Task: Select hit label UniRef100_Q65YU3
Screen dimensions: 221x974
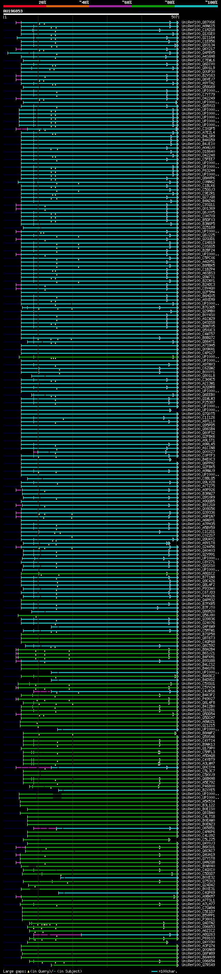Action: 198,106
